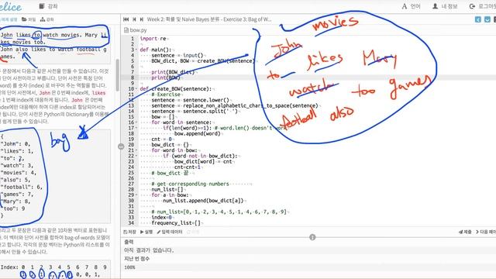Image resolution: width=496 pixels, height=279 pixels.
Task: Click the '# get corresponding numbers' comment
Action: (x=190, y=184)
